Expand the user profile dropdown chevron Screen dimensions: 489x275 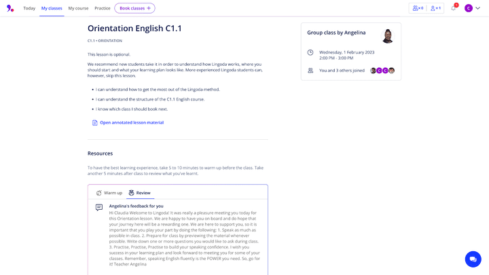tap(478, 8)
